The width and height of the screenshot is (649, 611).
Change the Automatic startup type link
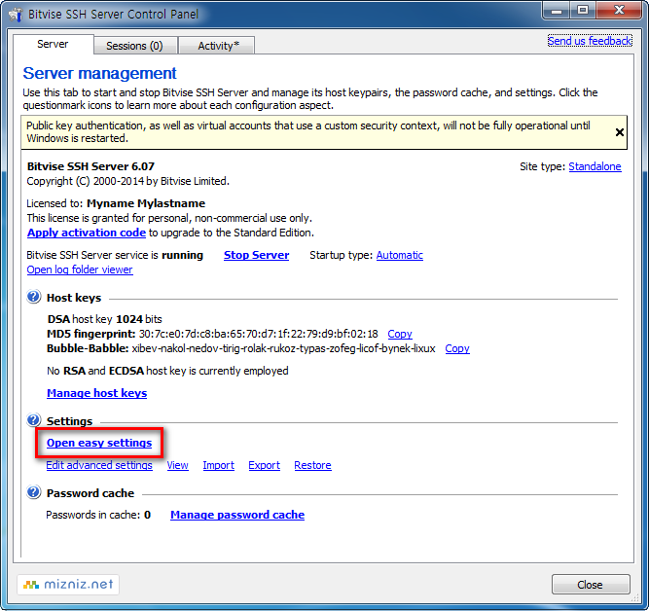pos(399,255)
